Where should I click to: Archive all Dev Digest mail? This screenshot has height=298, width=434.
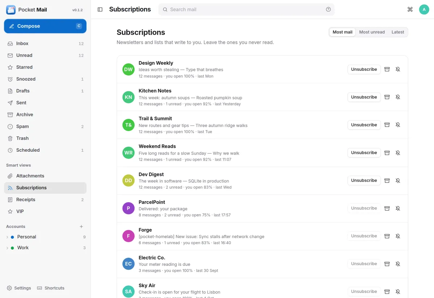[387, 181]
